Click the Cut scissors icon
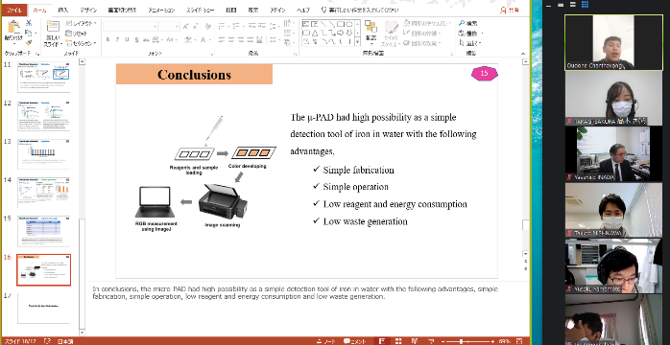The image size is (670, 345). 29,23
